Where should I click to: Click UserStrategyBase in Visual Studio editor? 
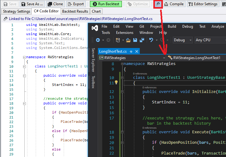click(206, 77)
